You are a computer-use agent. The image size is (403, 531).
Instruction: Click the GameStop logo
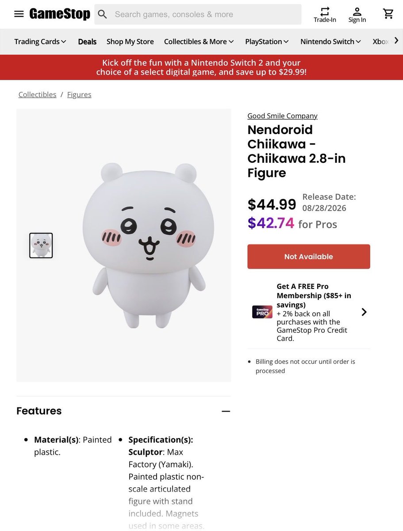pyautogui.click(x=60, y=14)
